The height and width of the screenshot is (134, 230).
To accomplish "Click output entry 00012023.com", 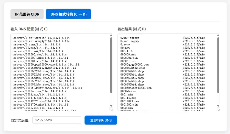I will click(130, 101).
